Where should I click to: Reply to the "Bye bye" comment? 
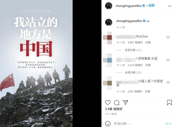(x=148, y=43)
